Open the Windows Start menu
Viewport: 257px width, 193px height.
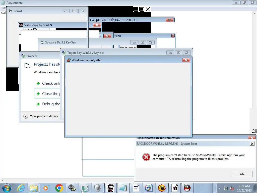[7, 188]
